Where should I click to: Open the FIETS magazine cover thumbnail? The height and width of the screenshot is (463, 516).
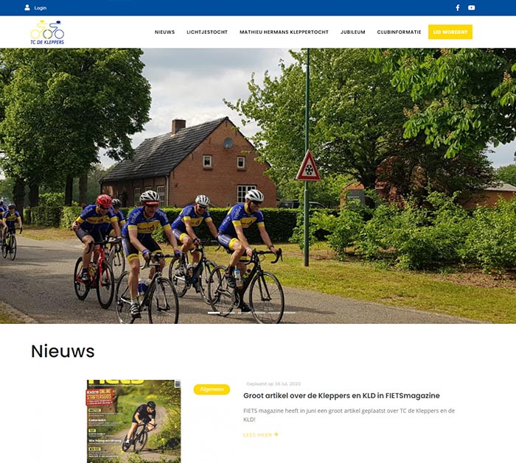click(x=134, y=421)
